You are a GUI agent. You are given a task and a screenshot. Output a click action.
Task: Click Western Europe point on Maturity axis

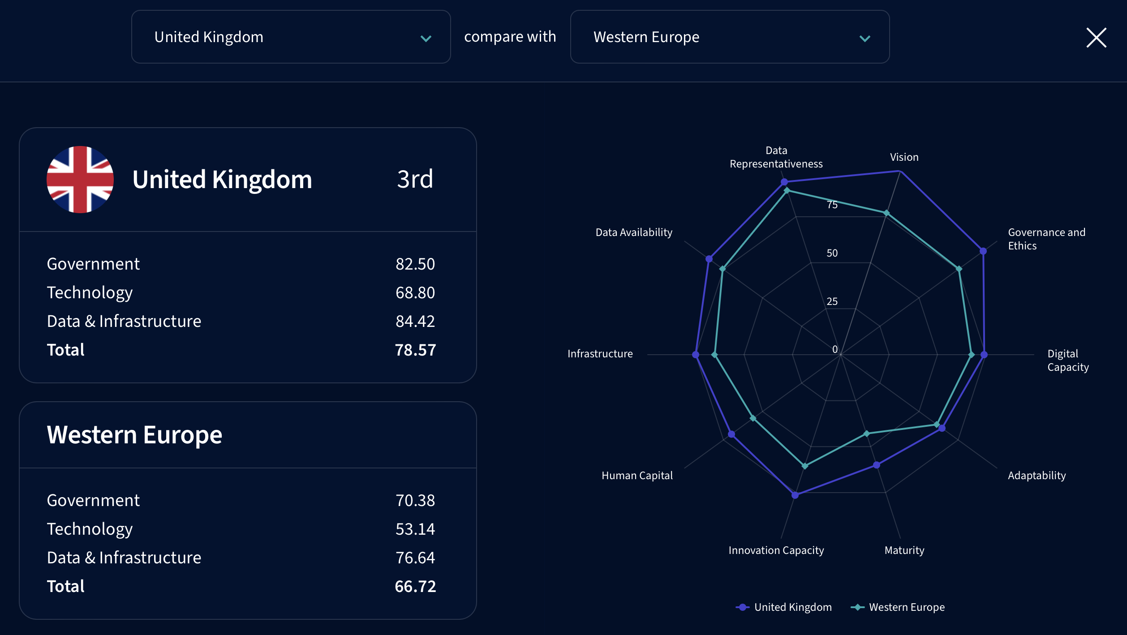tap(866, 433)
